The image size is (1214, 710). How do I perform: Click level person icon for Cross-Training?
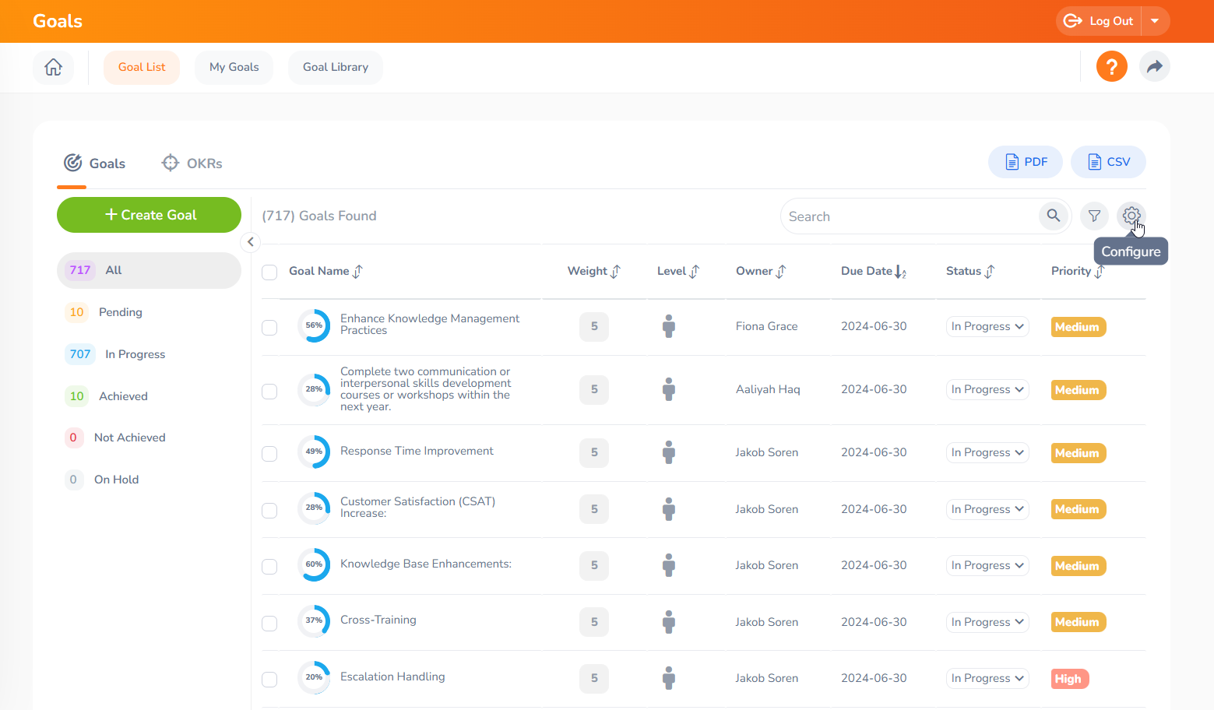click(x=668, y=622)
